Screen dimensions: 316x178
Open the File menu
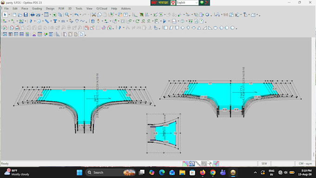[x=7, y=8]
